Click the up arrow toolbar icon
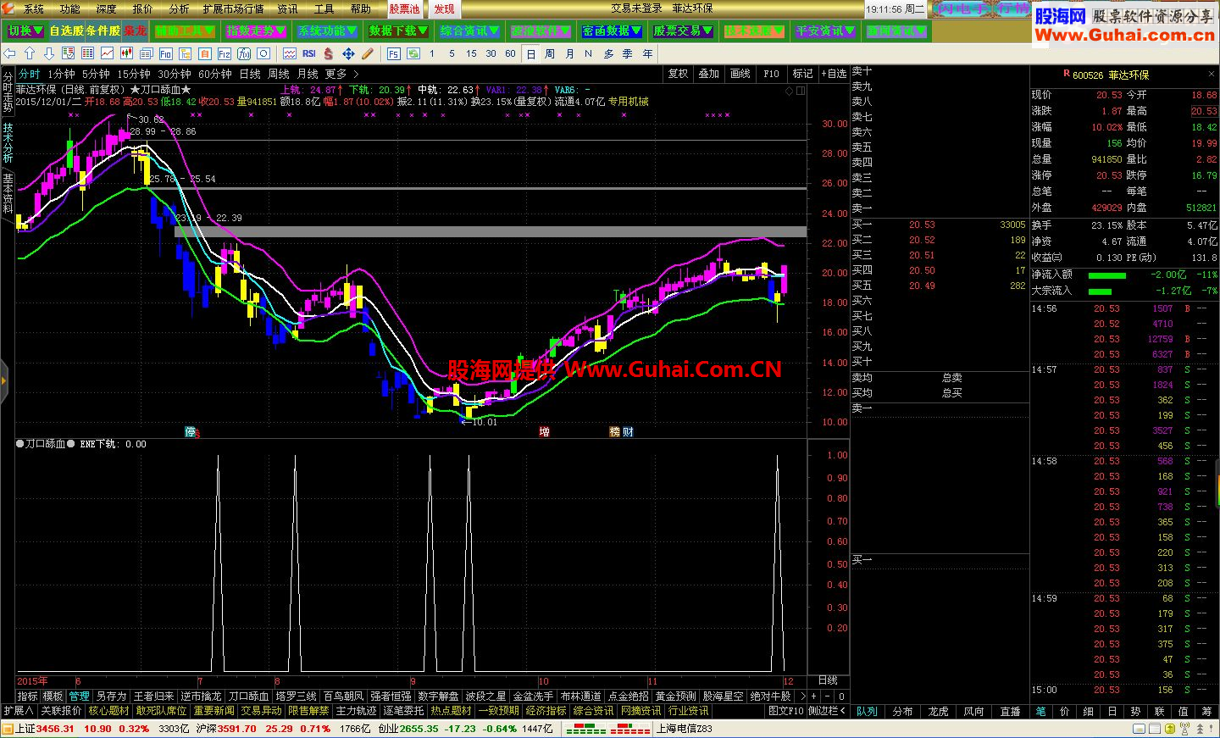This screenshot has height=738, width=1220. pos(30,53)
